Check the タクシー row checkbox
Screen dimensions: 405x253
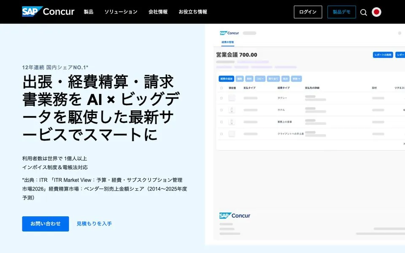click(221, 98)
